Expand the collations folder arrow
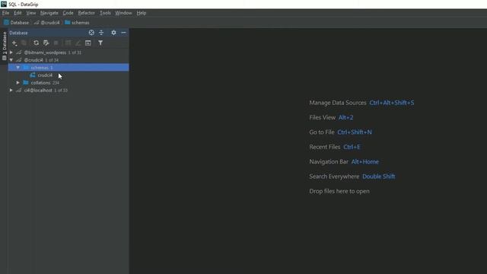Image resolution: width=487 pixels, height=274 pixels. [18, 83]
